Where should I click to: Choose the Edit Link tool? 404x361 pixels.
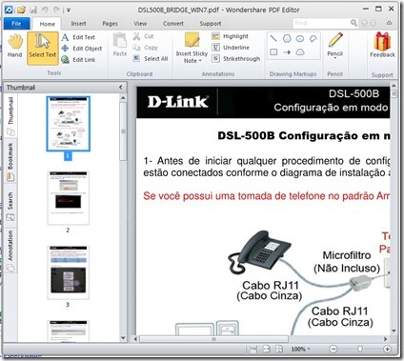point(78,59)
